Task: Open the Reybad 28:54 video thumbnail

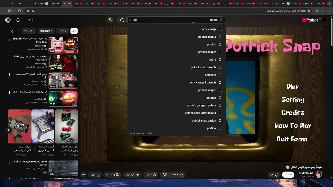Action: click(63, 81)
